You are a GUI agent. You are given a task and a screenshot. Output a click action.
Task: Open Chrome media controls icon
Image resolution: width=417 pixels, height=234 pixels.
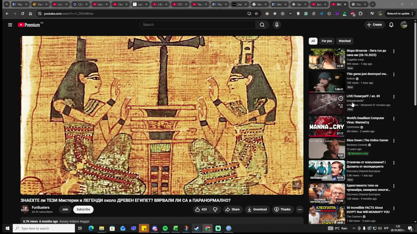click(x=372, y=14)
